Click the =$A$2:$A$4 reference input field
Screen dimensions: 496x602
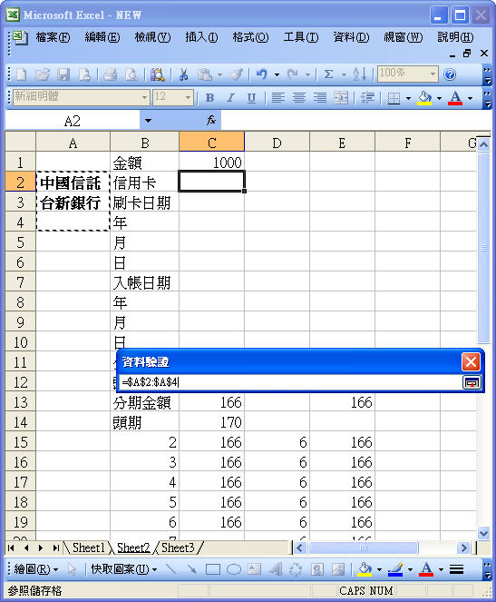tap(290, 382)
